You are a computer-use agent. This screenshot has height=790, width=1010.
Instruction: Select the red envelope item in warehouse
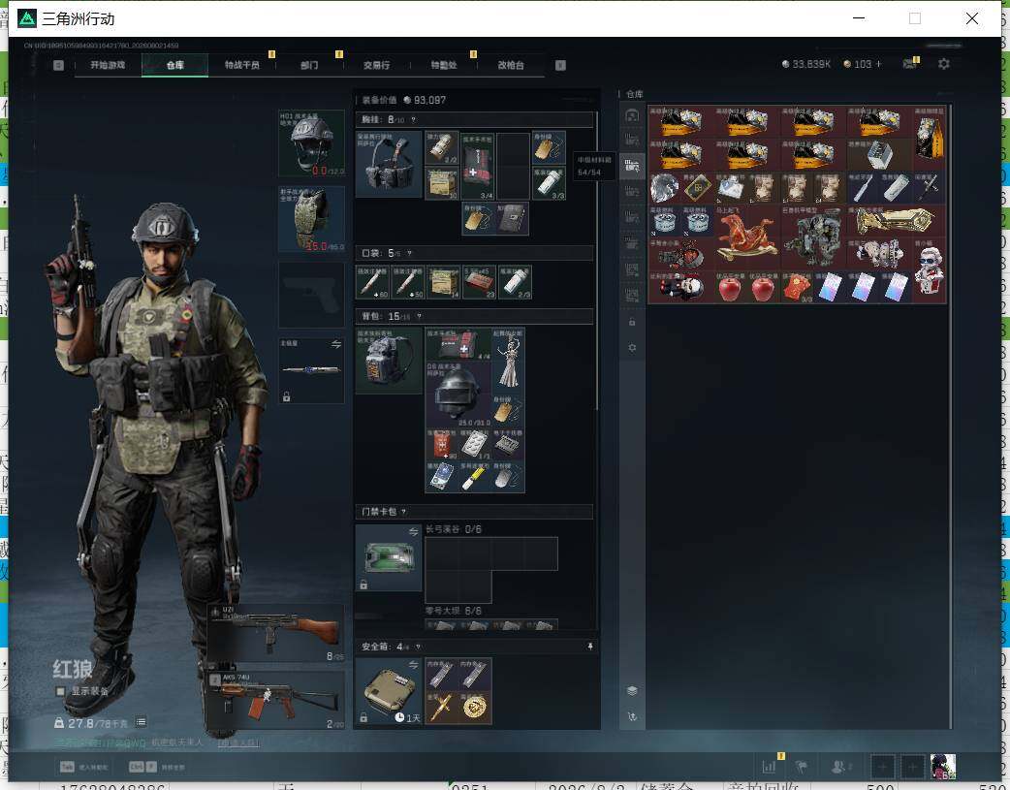tap(797, 287)
